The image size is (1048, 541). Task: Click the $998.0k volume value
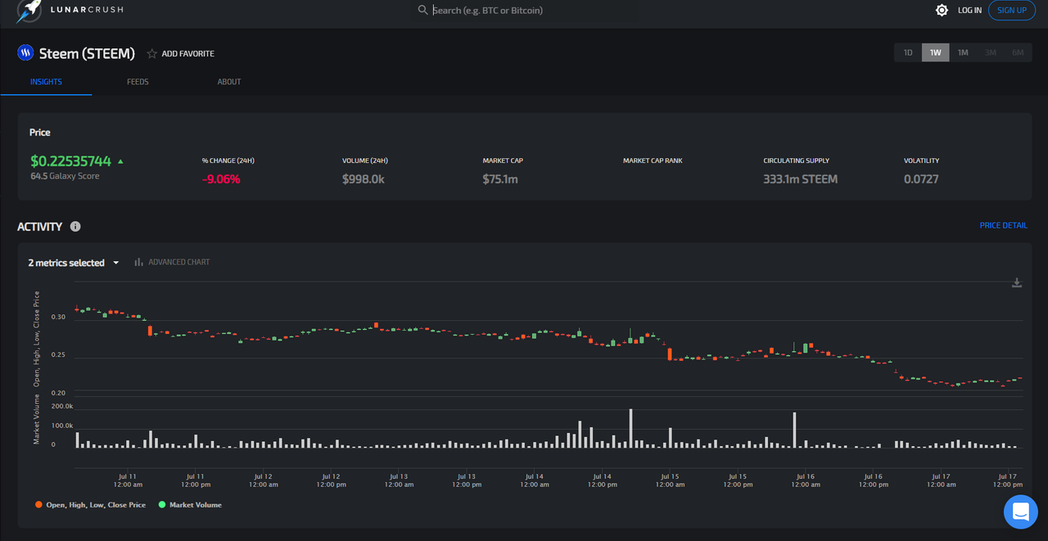[x=364, y=179]
